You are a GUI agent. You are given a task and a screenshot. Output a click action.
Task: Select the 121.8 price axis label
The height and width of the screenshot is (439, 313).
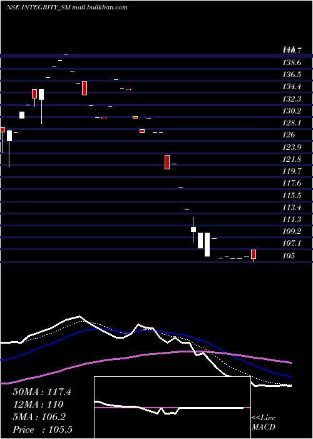tap(292, 159)
